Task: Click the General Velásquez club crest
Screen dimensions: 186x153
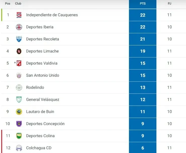Action: pyautogui.click(x=19, y=100)
